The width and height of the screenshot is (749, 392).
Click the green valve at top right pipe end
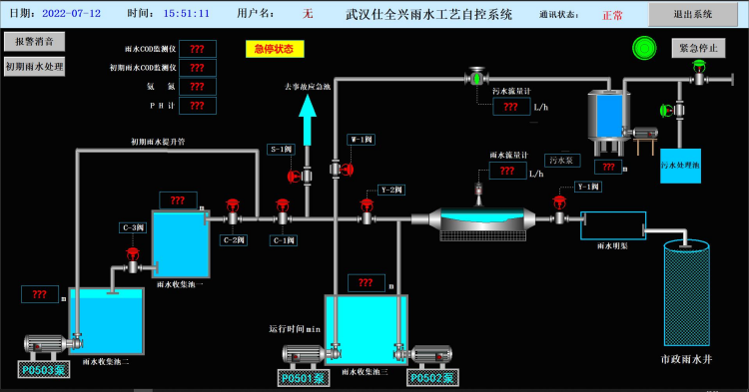coord(699,73)
